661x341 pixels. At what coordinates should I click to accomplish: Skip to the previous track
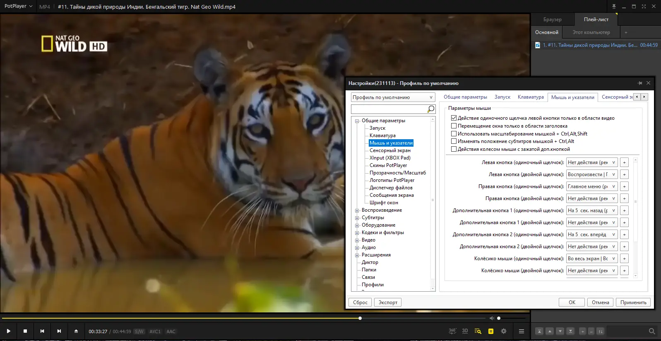tap(42, 331)
